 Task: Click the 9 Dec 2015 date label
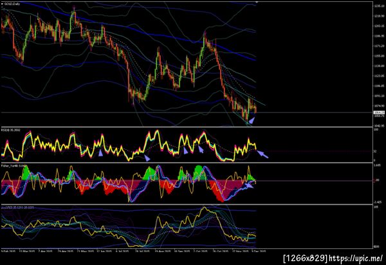pos(259,251)
